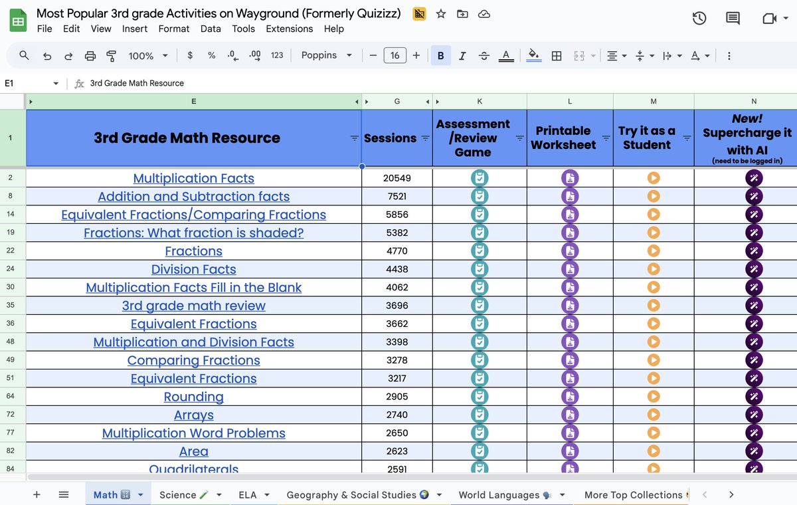This screenshot has width=797, height=505.
Task: Open the Sessions column filter dropdown
Action: (425, 138)
